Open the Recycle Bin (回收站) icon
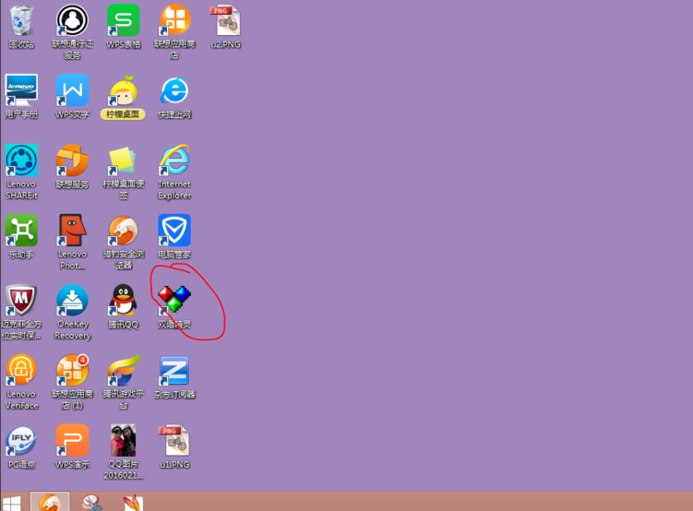This screenshot has height=511, width=693. pyautogui.click(x=21, y=21)
